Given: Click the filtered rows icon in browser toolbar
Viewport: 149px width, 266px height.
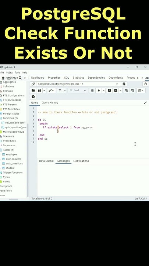Looking at the screenshot, I should tap(14, 78).
